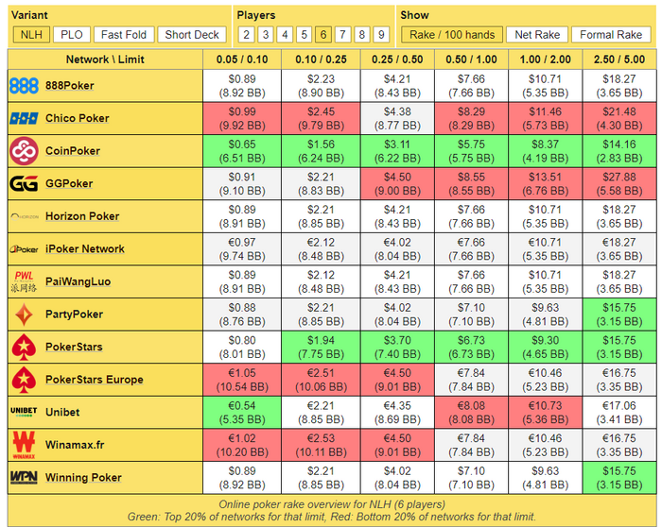Set players to 3
The width and height of the screenshot is (662, 527).
(x=266, y=35)
